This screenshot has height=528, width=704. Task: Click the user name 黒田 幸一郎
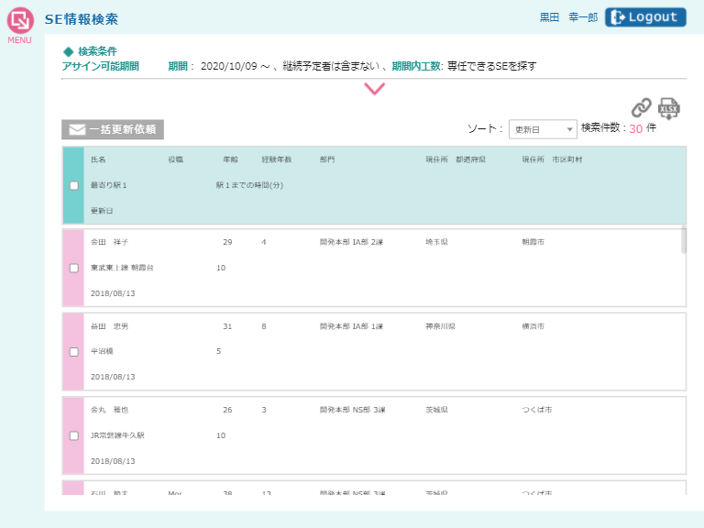pyautogui.click(x=567, y=17)
